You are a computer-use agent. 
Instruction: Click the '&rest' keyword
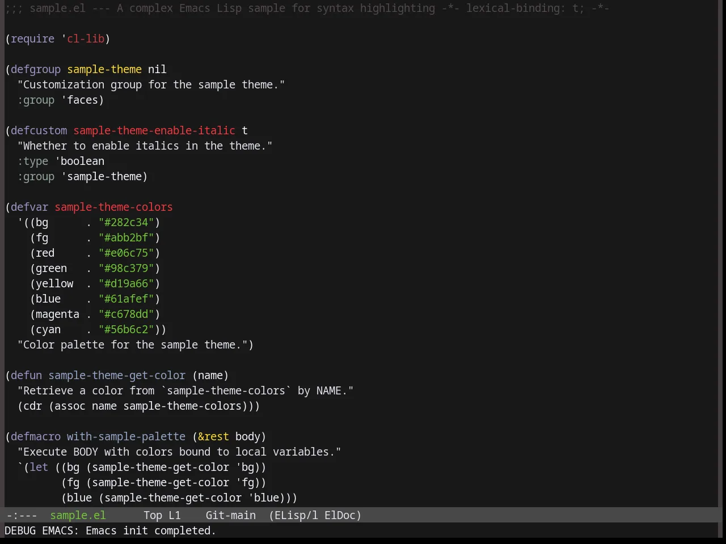(x=213, y=436)
